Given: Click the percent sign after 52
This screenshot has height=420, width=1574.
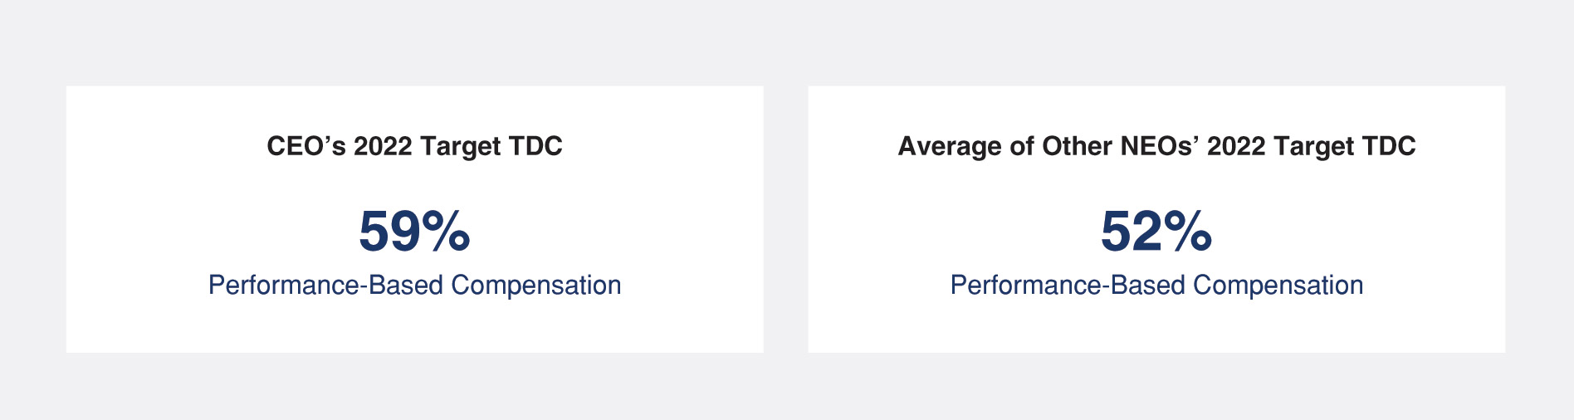Looking at the screenshot, I should pyautogui.click(x=1188, y=231).
